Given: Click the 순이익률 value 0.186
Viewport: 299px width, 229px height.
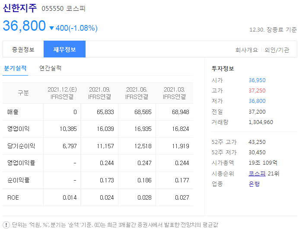Looking at the screenshot, I should pos(144,180).
